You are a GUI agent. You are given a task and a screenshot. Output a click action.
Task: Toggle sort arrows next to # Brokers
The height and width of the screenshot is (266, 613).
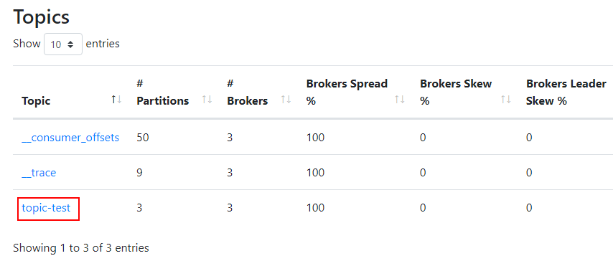click(x=286, y=100)
